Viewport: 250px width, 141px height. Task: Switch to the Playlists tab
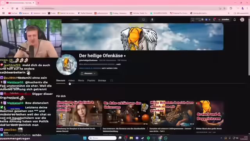tap(91, 81)
